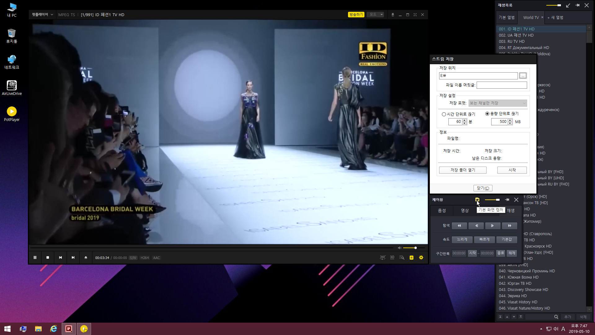Click the step forward frame button
Viewport: 595px width, 335px height.
coord(493,226)
